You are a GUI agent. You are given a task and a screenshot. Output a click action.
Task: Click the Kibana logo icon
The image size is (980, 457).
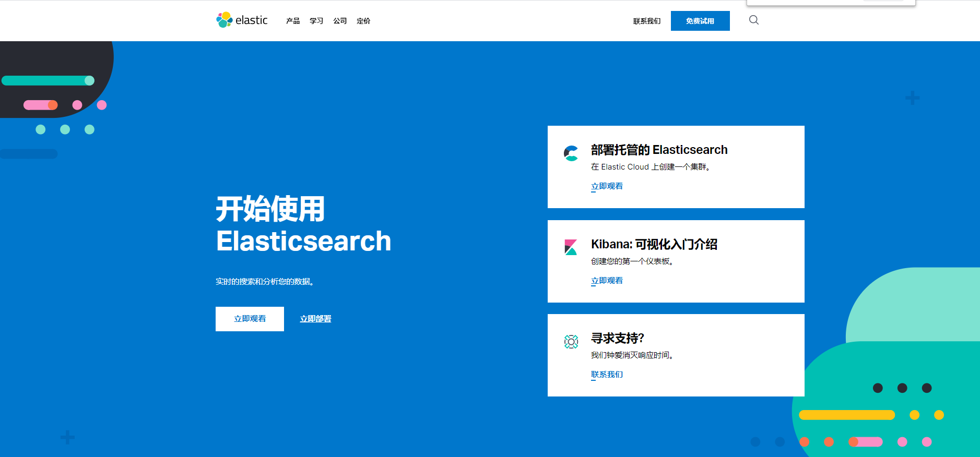(571, 247)
